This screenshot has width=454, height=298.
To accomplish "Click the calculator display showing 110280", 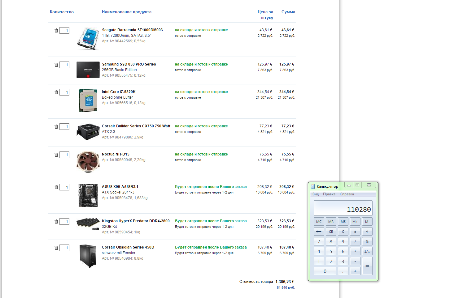I will pos(343,208).
